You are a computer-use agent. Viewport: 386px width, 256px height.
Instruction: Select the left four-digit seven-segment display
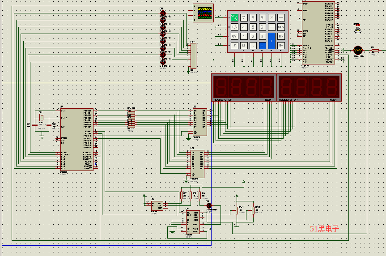(244, 87)
